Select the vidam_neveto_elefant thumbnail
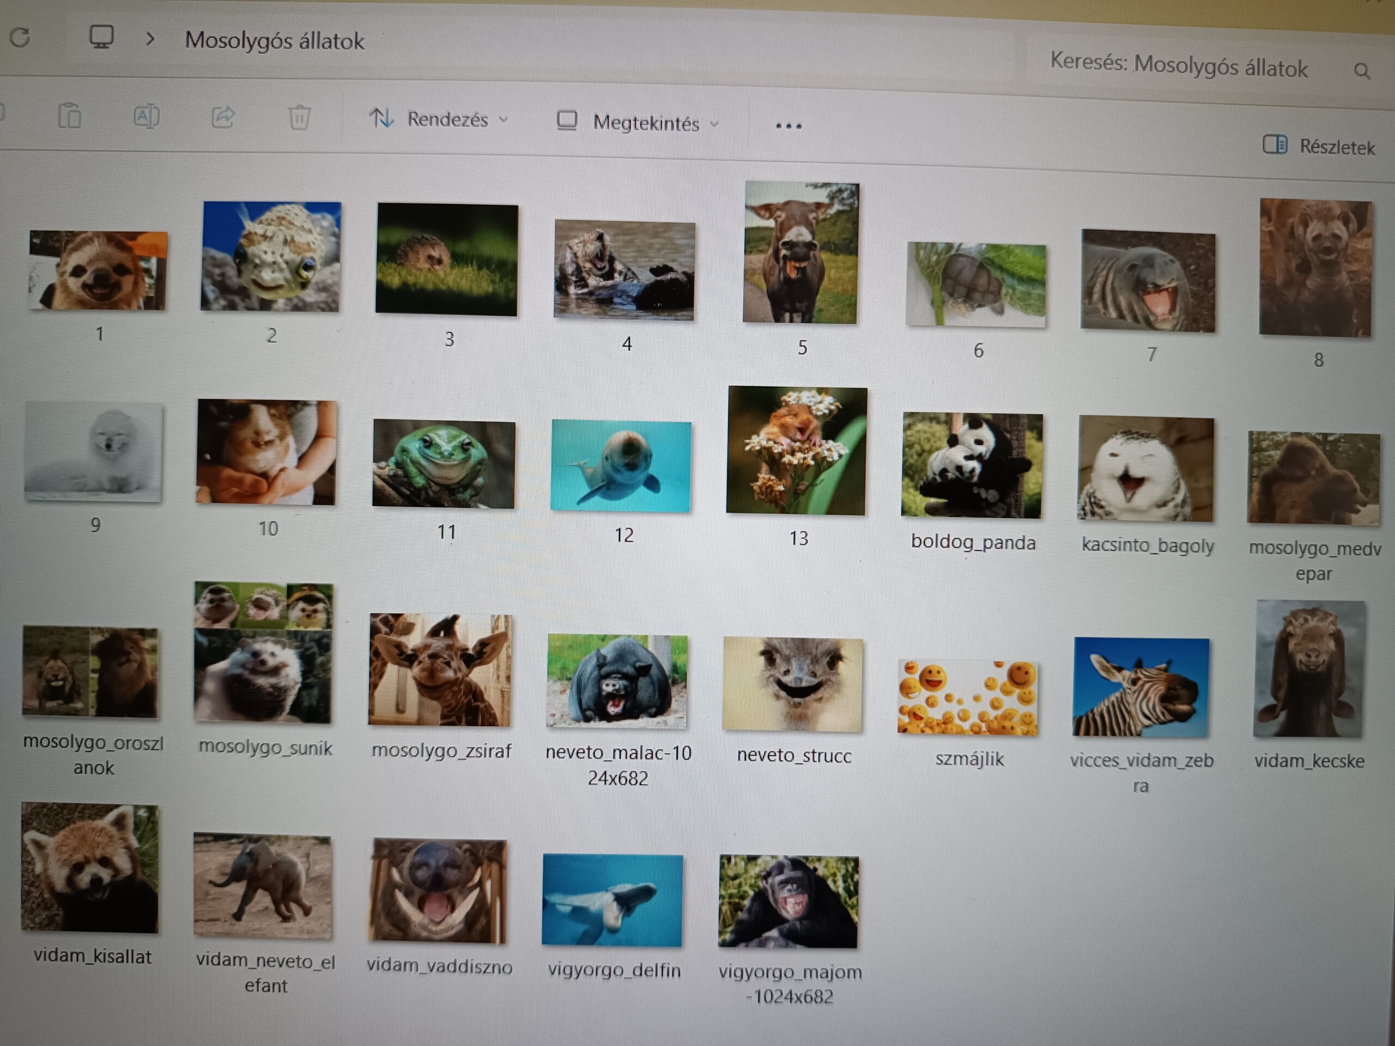Screen dimensions: 1395x1046 (262, 886)
